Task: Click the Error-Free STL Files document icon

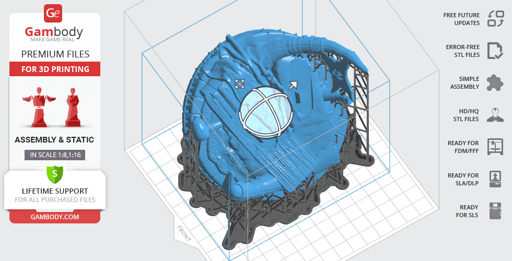Action: click(x=495, y=51)
